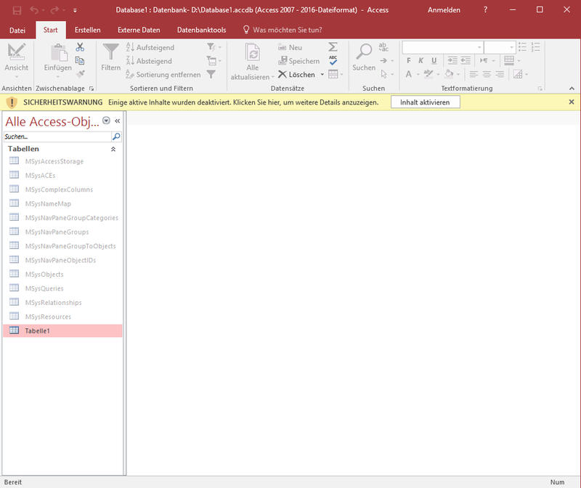Open the Datei tab
Viewport: 581px width, 488px height.
point(17,30)
